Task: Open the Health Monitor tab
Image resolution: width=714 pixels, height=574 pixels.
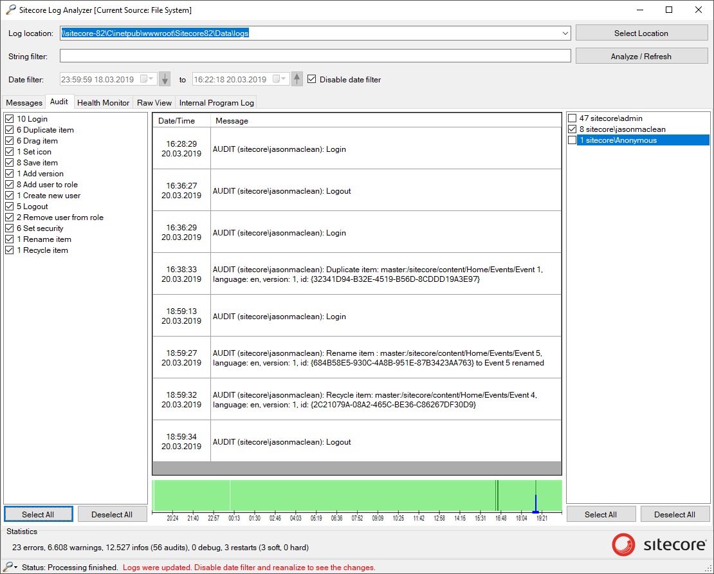Action: [x=104, y=102]
